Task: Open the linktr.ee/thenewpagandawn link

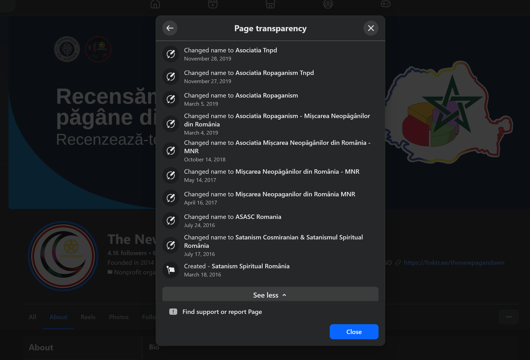Action: [x=454, y=263]
